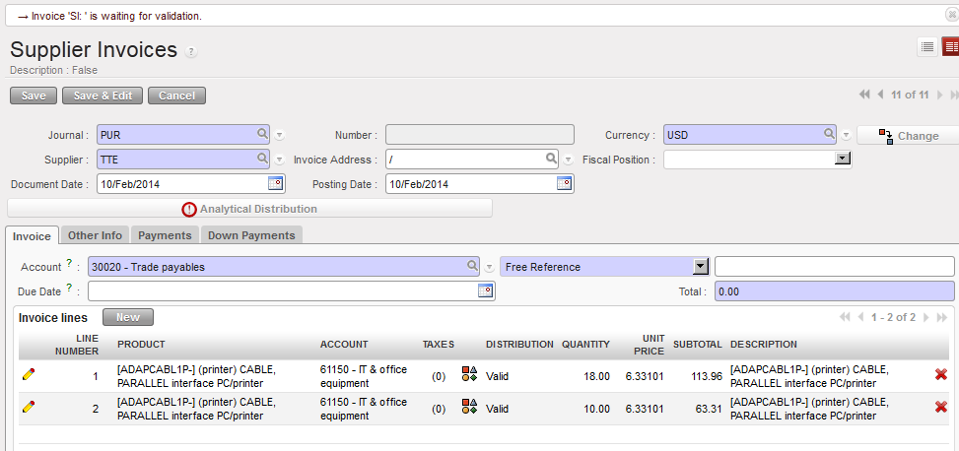The image size is (959, 451).
Task: Expand Journal field options arrow
Action: tap(280, 136)
